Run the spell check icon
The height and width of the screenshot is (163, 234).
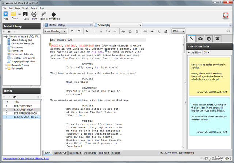pos(152,31)
